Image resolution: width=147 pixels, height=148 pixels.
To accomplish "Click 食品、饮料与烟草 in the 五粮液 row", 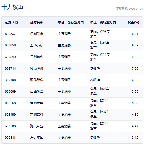I will (100, 45).
